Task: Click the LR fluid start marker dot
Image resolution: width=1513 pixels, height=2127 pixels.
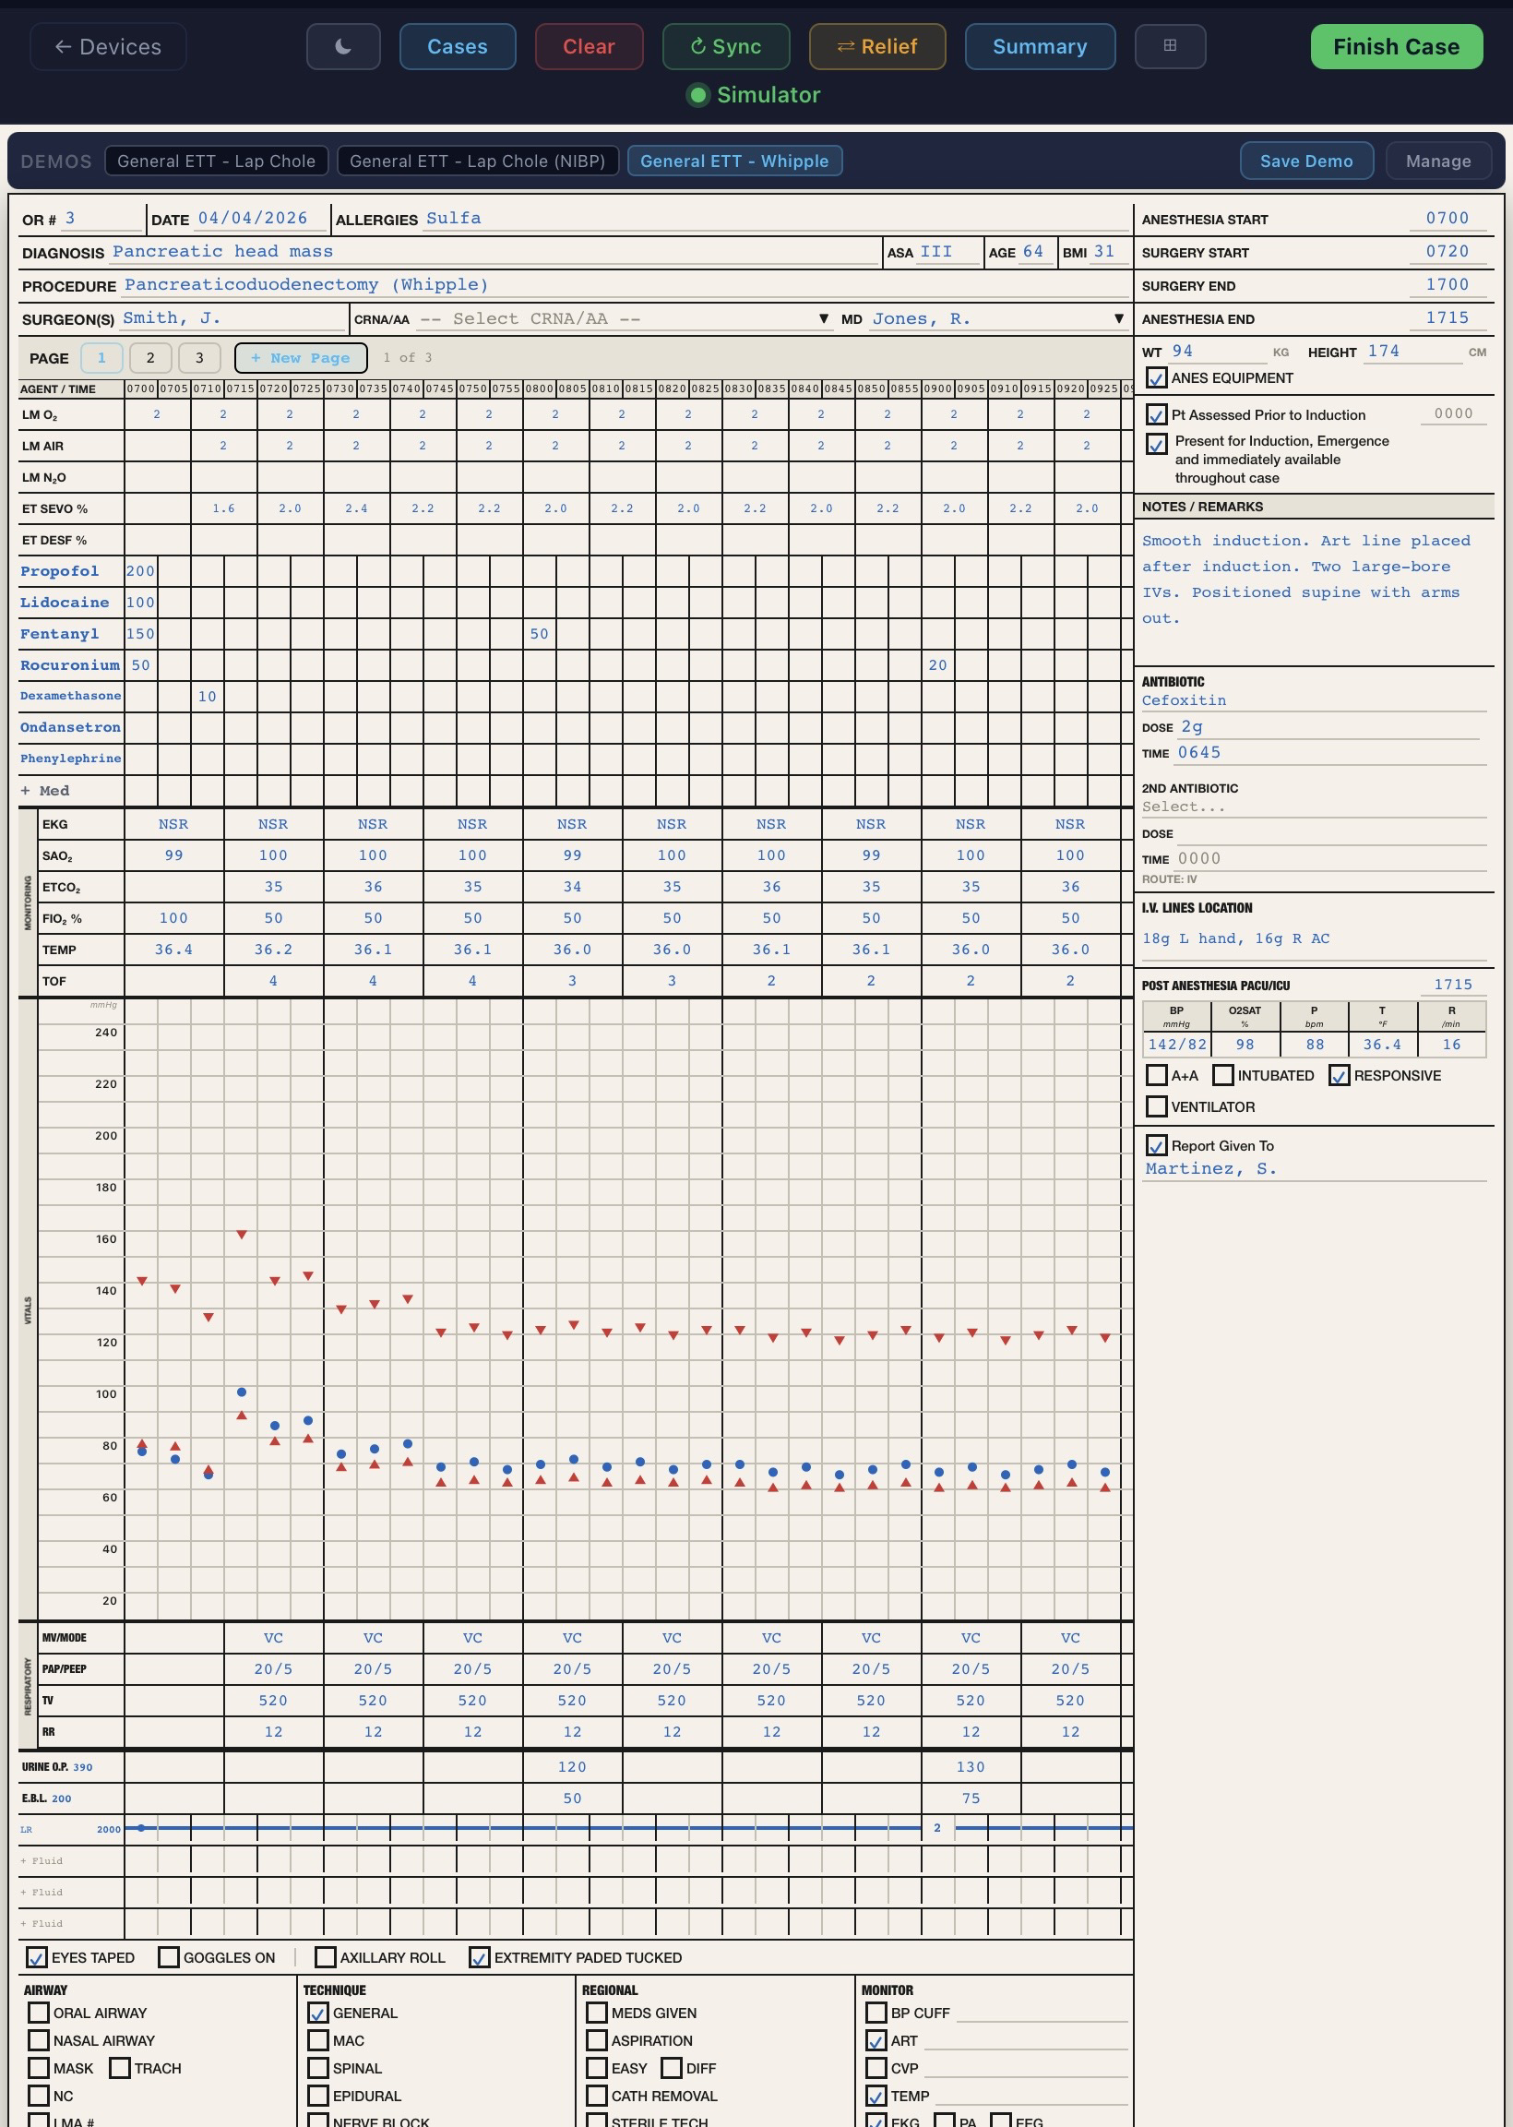Action: (140, 1828)
